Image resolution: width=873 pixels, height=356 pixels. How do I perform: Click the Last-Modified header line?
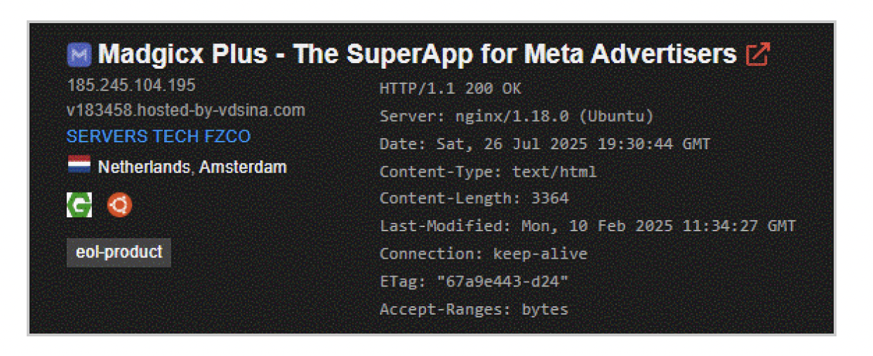coord(587,226)
